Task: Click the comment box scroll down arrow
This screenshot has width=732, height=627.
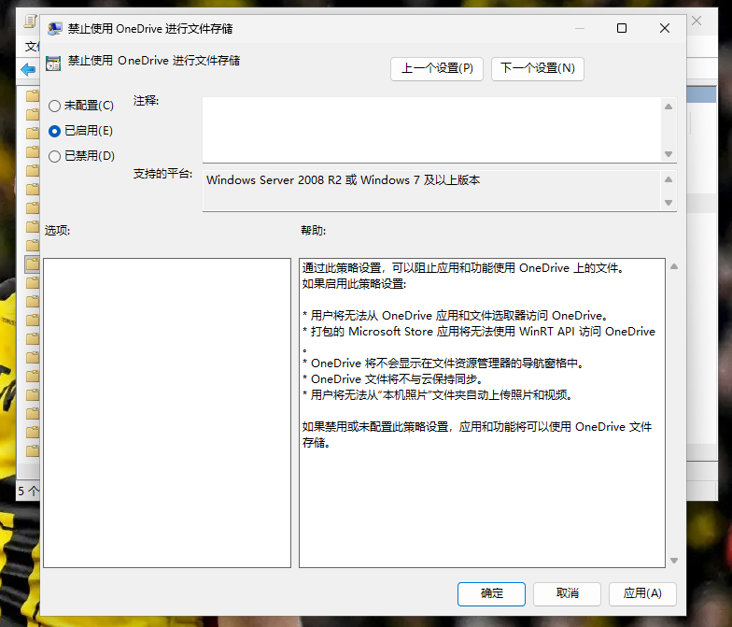Action: pyautogui.click(x=669, y=153)
